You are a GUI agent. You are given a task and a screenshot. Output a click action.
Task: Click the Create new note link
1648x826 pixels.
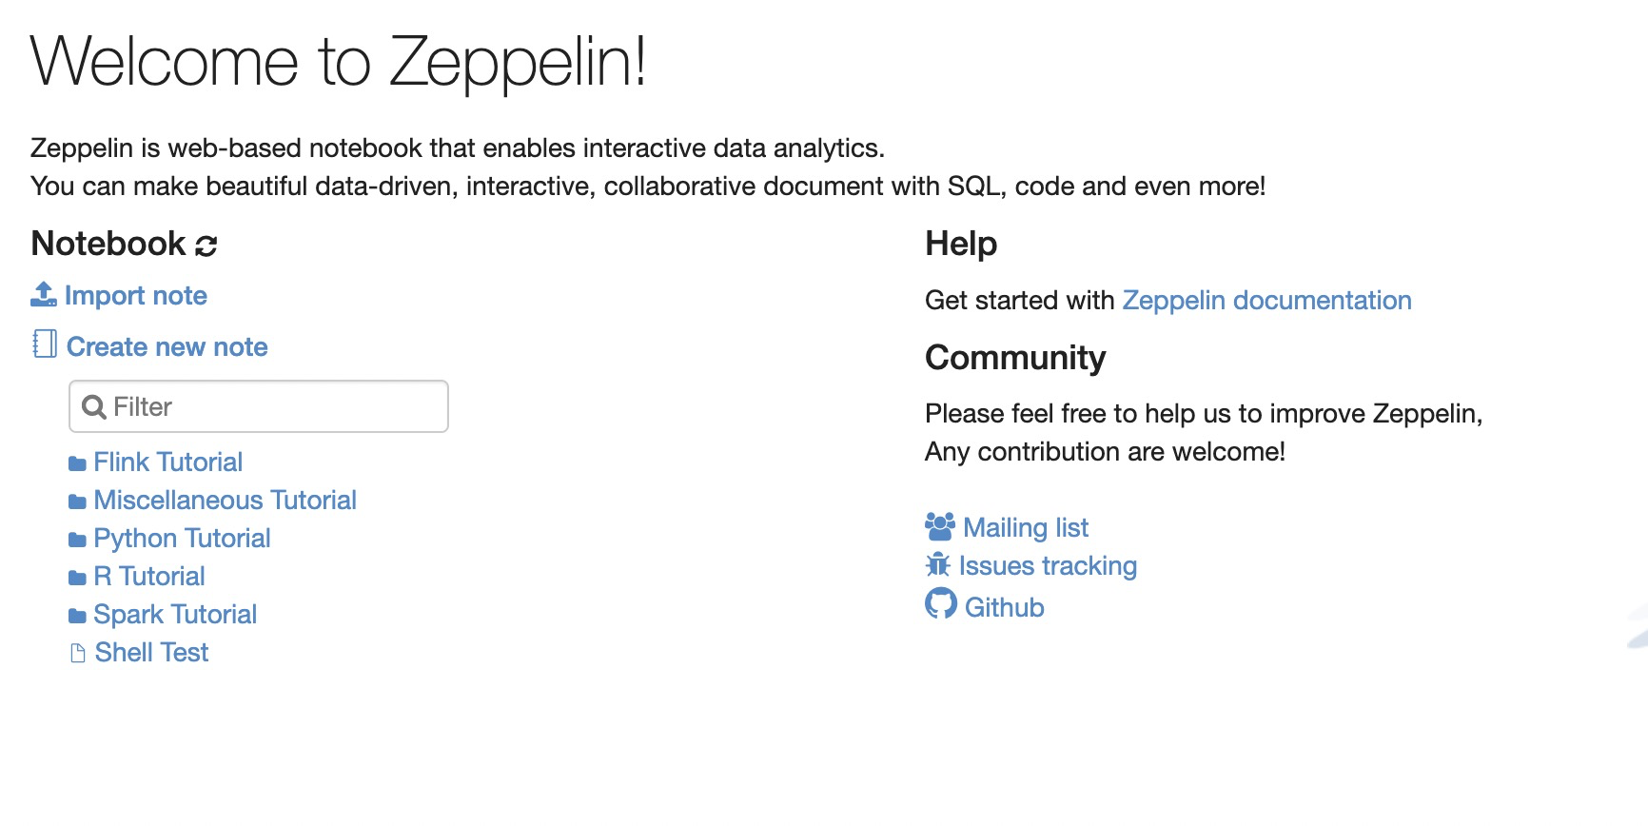pos(167,347)
